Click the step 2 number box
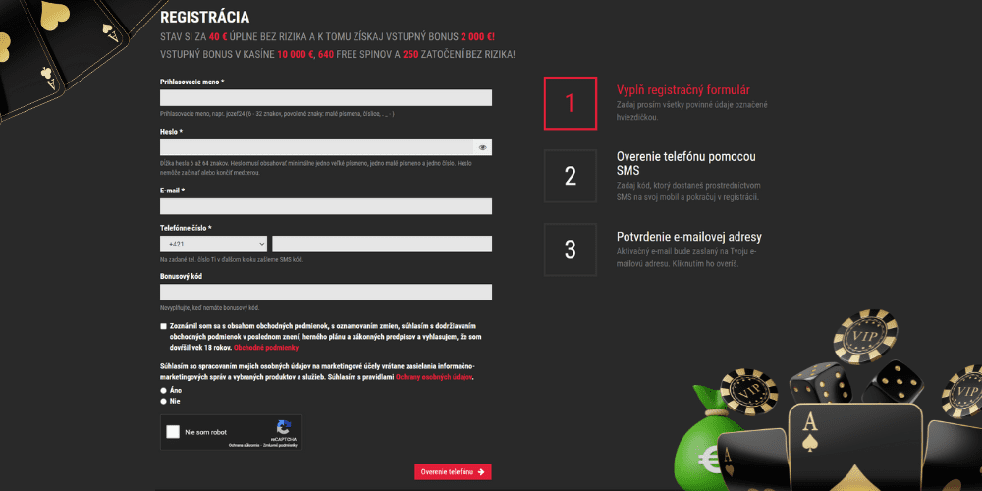Image resolution: width=982 pixels, height=491 pixels. tap(570, 176)
